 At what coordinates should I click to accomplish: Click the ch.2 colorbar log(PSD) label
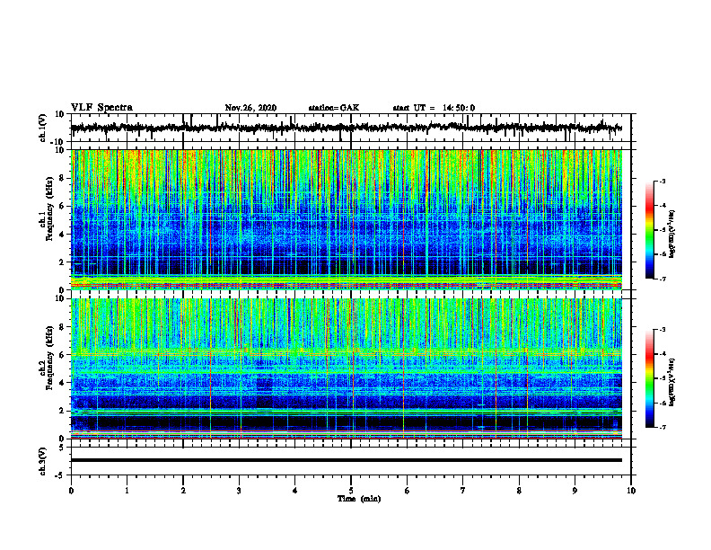(672, 382)
